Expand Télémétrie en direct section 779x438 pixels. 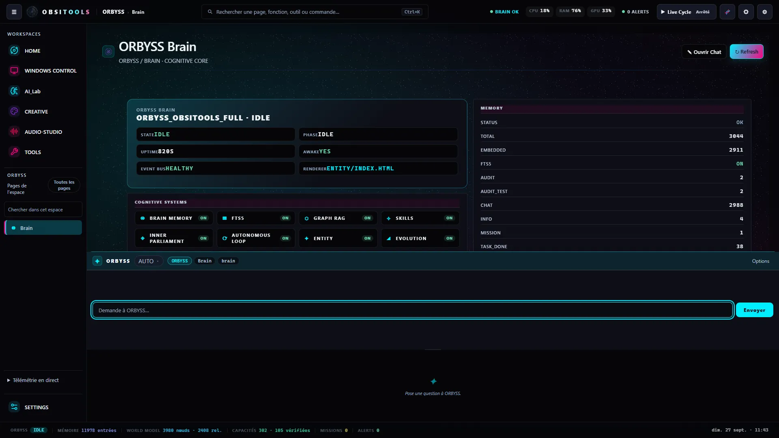(33, 380)
